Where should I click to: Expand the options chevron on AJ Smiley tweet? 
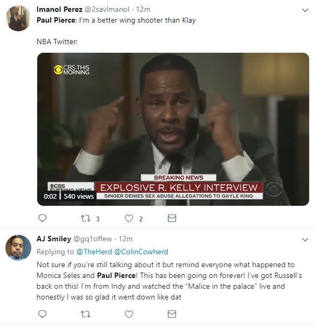(x=305, y=240)
